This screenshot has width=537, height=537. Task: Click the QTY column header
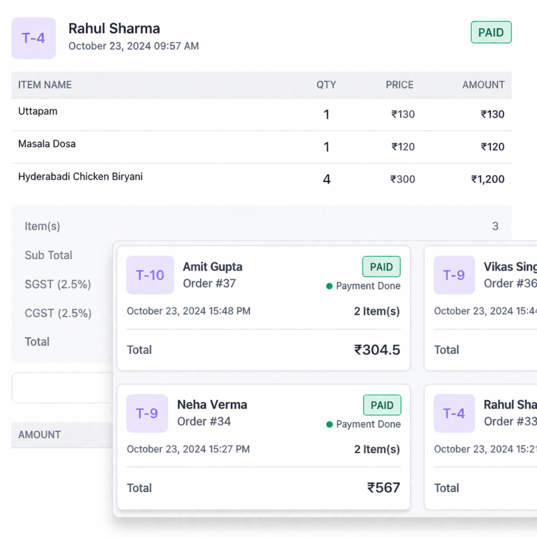326,85
